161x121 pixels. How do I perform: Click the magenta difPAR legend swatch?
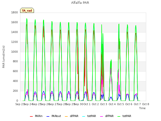pos(101,116)
